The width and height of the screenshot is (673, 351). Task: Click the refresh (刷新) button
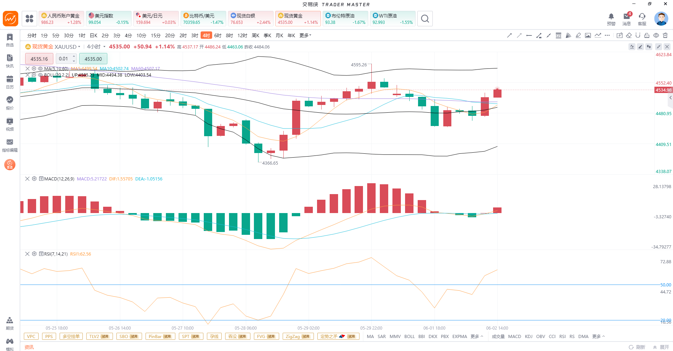click(x=637, y=347)
